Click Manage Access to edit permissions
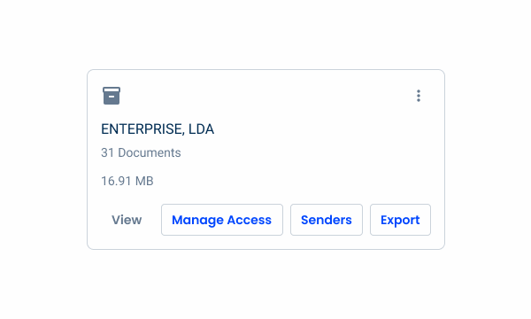 (222, 220)
